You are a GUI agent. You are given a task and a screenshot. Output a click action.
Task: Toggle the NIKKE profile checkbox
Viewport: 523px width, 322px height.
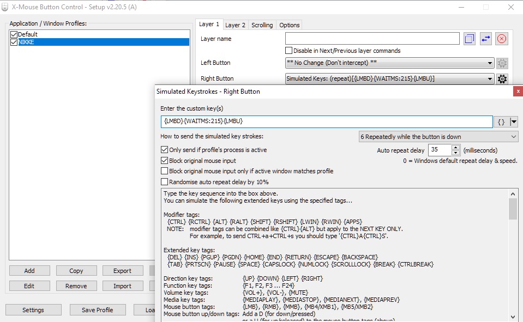click(x=14, y=42)
